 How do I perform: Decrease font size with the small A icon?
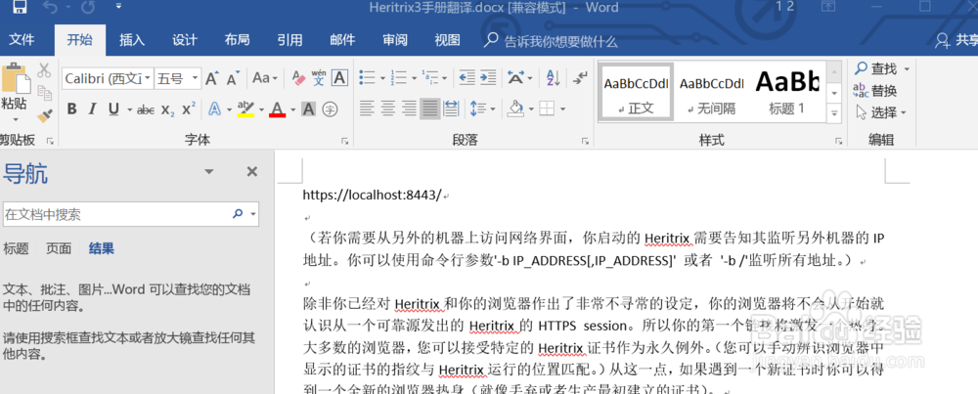(233, 78)
